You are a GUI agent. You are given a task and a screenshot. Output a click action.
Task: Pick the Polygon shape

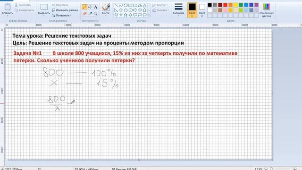140,6
